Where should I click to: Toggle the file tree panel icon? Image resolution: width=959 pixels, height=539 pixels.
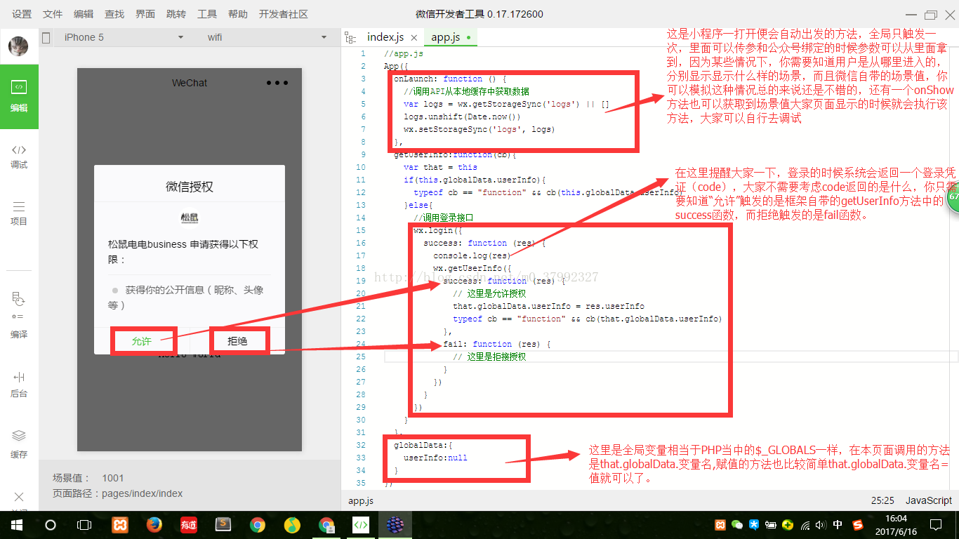(351, 37)
